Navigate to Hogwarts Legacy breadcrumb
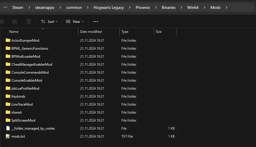 point(109,7)
